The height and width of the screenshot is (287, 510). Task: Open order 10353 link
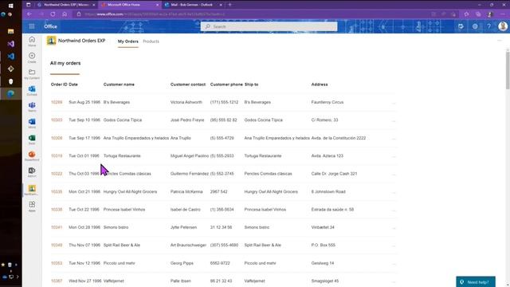point(57,263)
